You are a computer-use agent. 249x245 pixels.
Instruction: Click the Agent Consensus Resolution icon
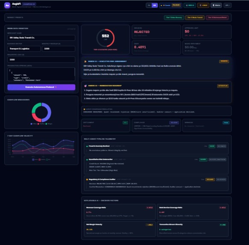tap(84, 109)
